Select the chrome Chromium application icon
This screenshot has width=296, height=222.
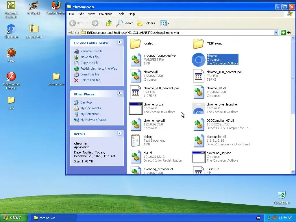pyautogui.click(x=198, y=60)
